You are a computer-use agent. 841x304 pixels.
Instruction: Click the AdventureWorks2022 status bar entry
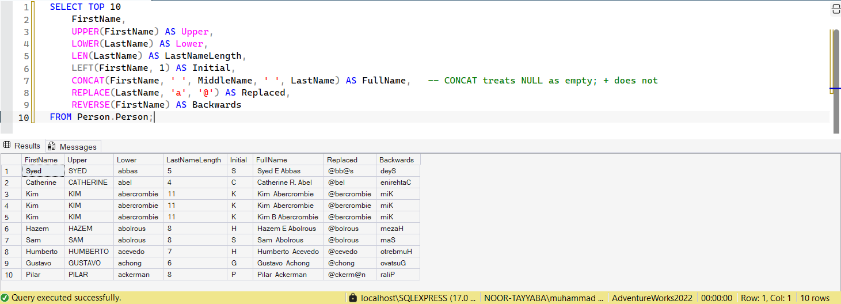(652, 298)
